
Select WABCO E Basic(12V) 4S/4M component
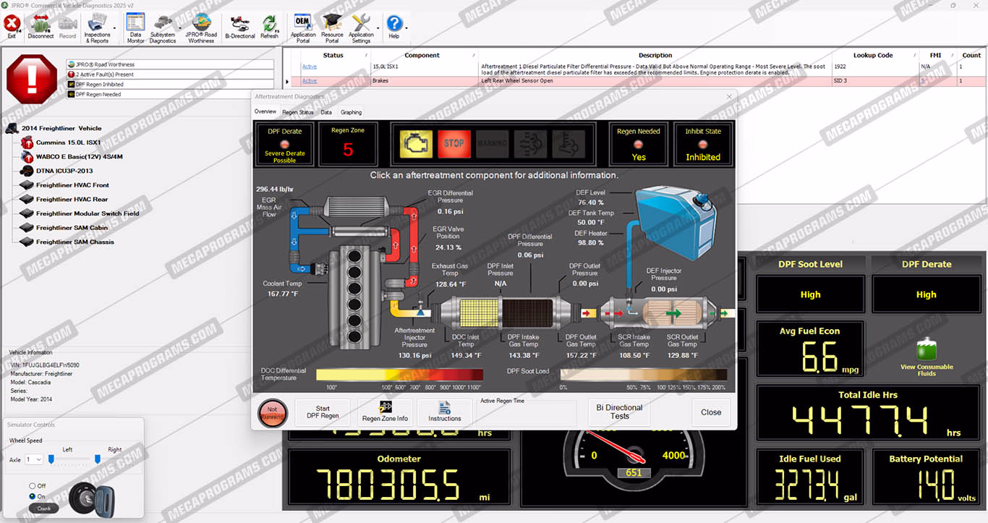click(80, 156)
